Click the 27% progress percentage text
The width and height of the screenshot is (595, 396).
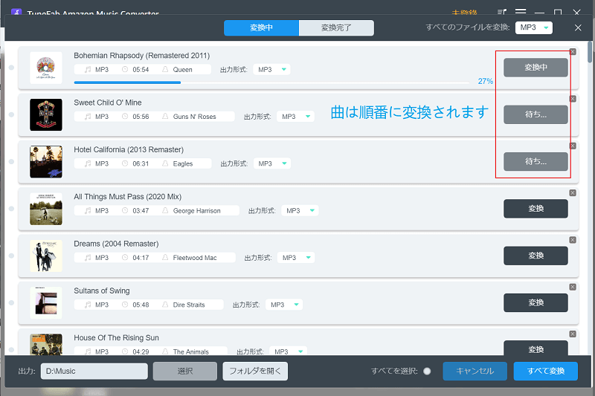point(486,81)
